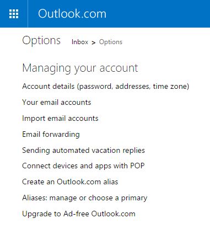
Task: Select the Options breadcrumb item
Action: (111, 42)
